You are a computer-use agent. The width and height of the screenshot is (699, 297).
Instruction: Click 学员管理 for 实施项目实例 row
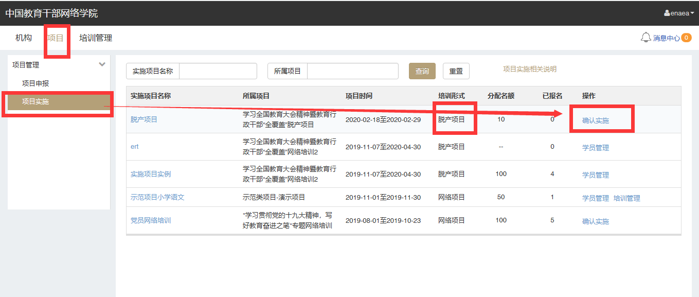(596, 175)
